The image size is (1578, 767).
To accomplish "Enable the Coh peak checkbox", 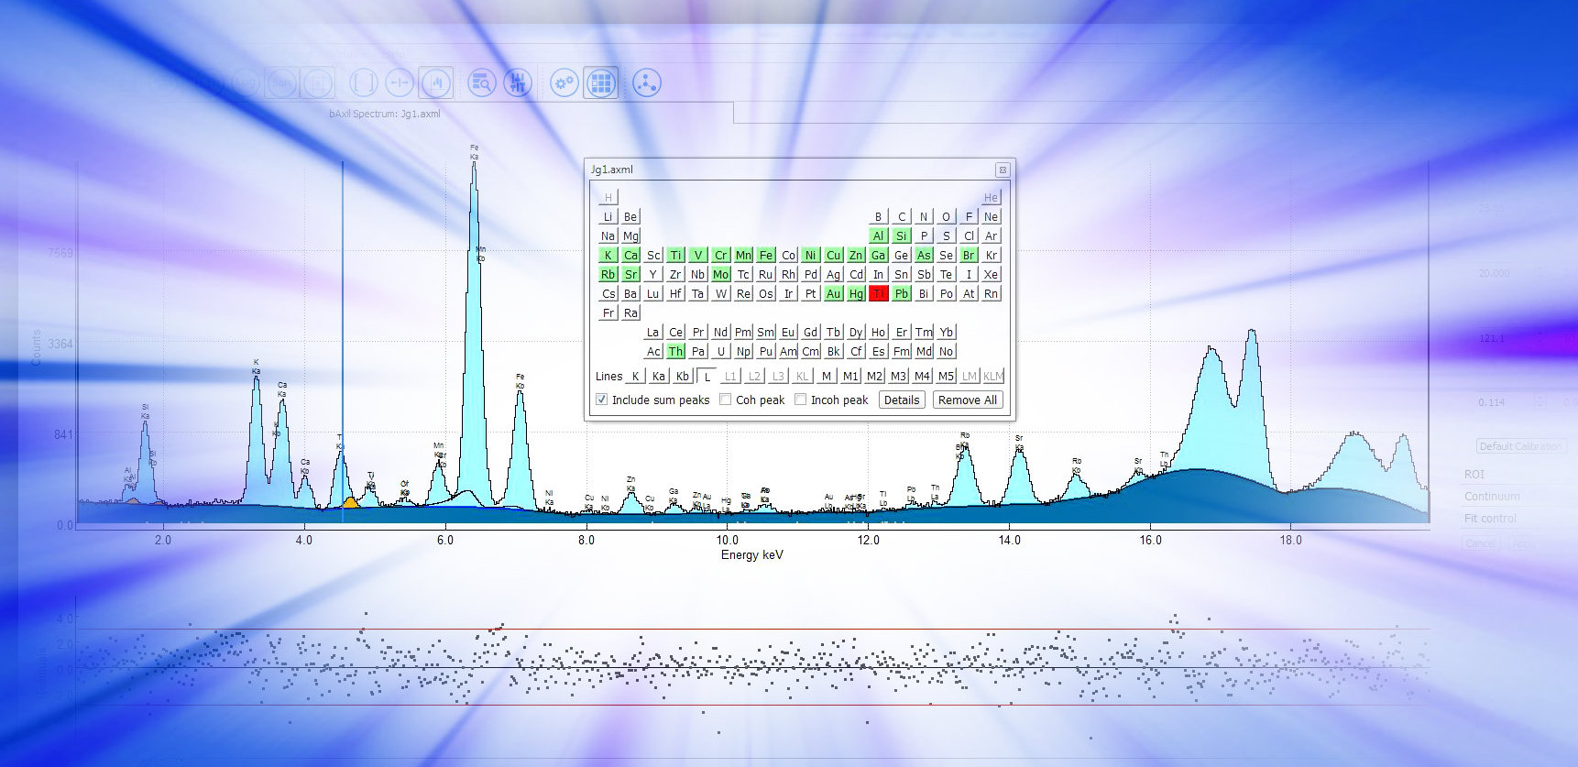I will tap(726, 400).
